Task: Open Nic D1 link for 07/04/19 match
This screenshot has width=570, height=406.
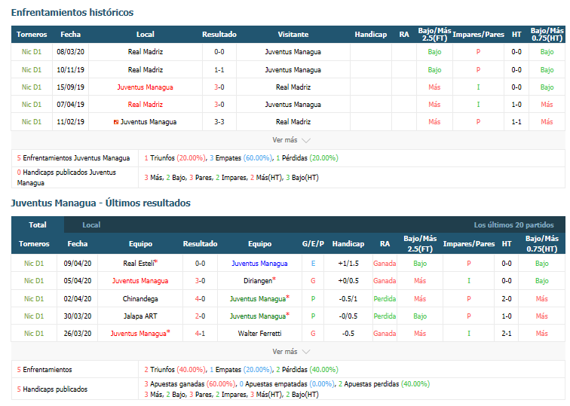Action: tap(32, 105)
